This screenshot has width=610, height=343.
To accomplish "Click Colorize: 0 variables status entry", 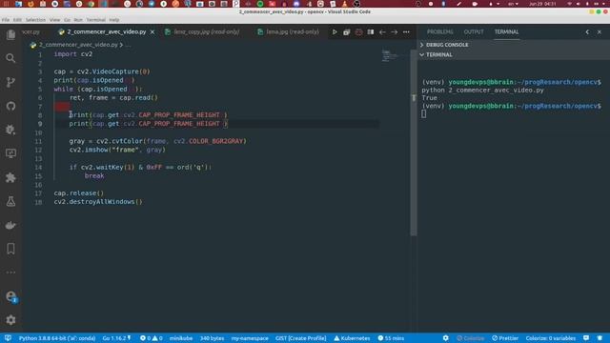I will [551, 338].
